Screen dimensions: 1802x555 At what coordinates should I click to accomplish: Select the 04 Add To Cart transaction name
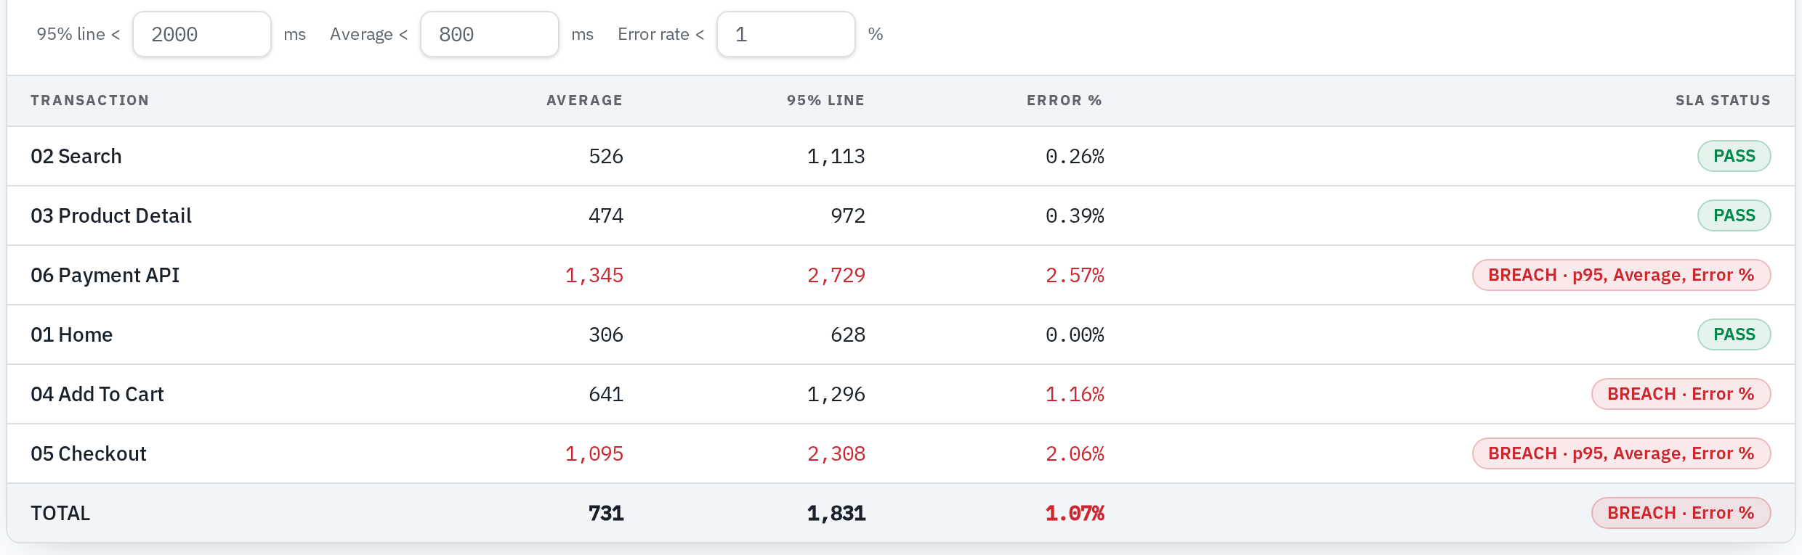[97, 395]
